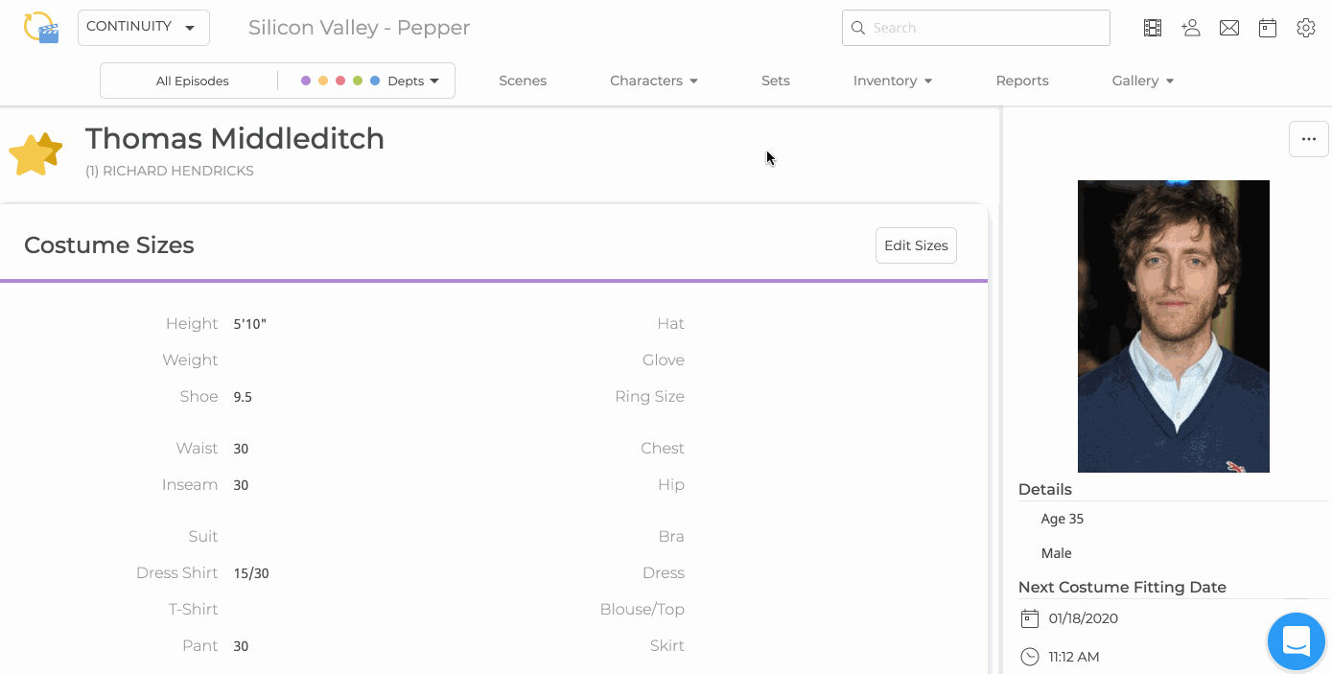The width and height of the screenshot is (1332, 674).
Task: Click the Silicon Valley - Pepper title
Action: point(359,28)
